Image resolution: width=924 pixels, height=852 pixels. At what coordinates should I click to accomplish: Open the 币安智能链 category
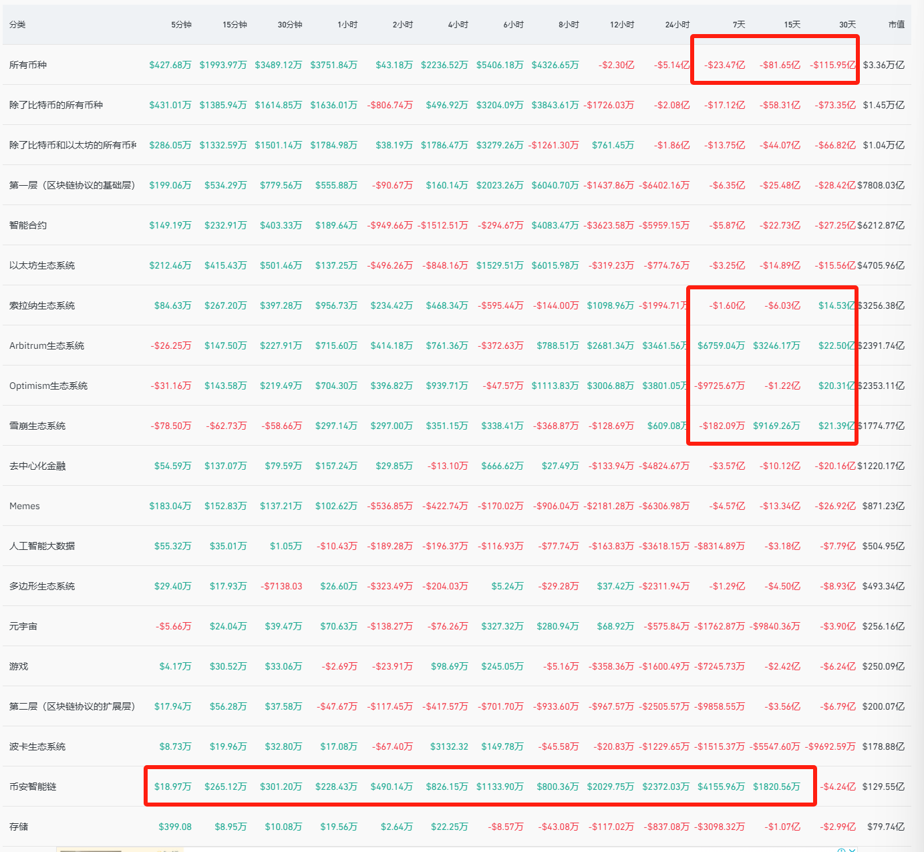(x=33, y=787)
